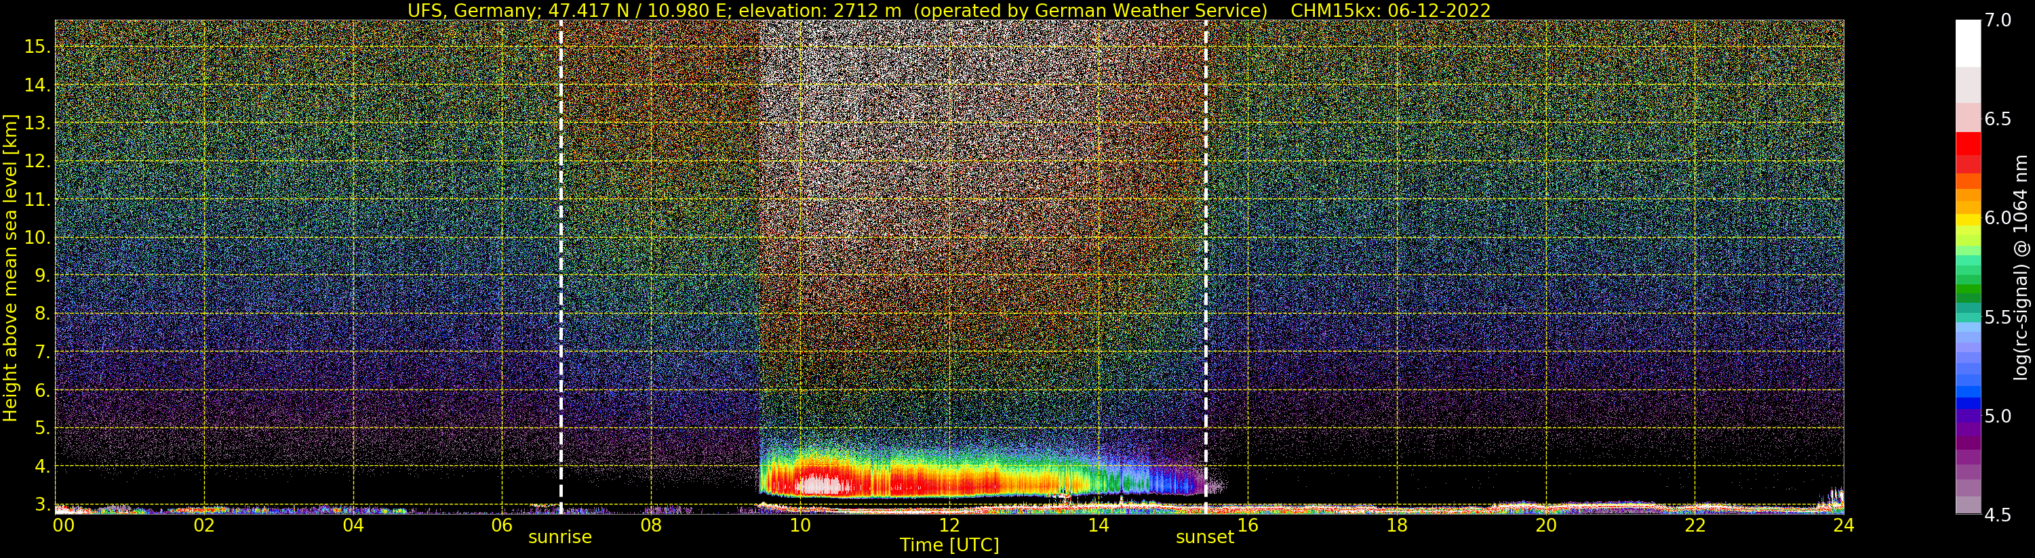Select the white top segment of the colorbar
This screenshot has height=558, width=2035.
[1968, 43]
